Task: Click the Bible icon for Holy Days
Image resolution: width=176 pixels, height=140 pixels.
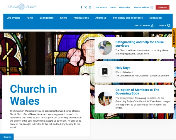Action: click(x=105, y=72)
